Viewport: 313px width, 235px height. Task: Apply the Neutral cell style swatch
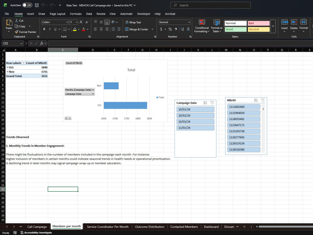(259, 29)
